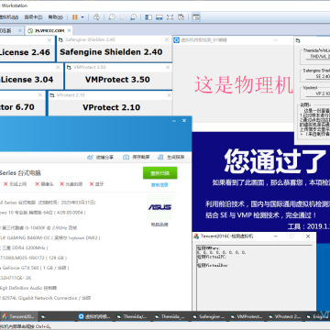
Task: Open the 虚拟机(M) menu
Action: (9, 17)
